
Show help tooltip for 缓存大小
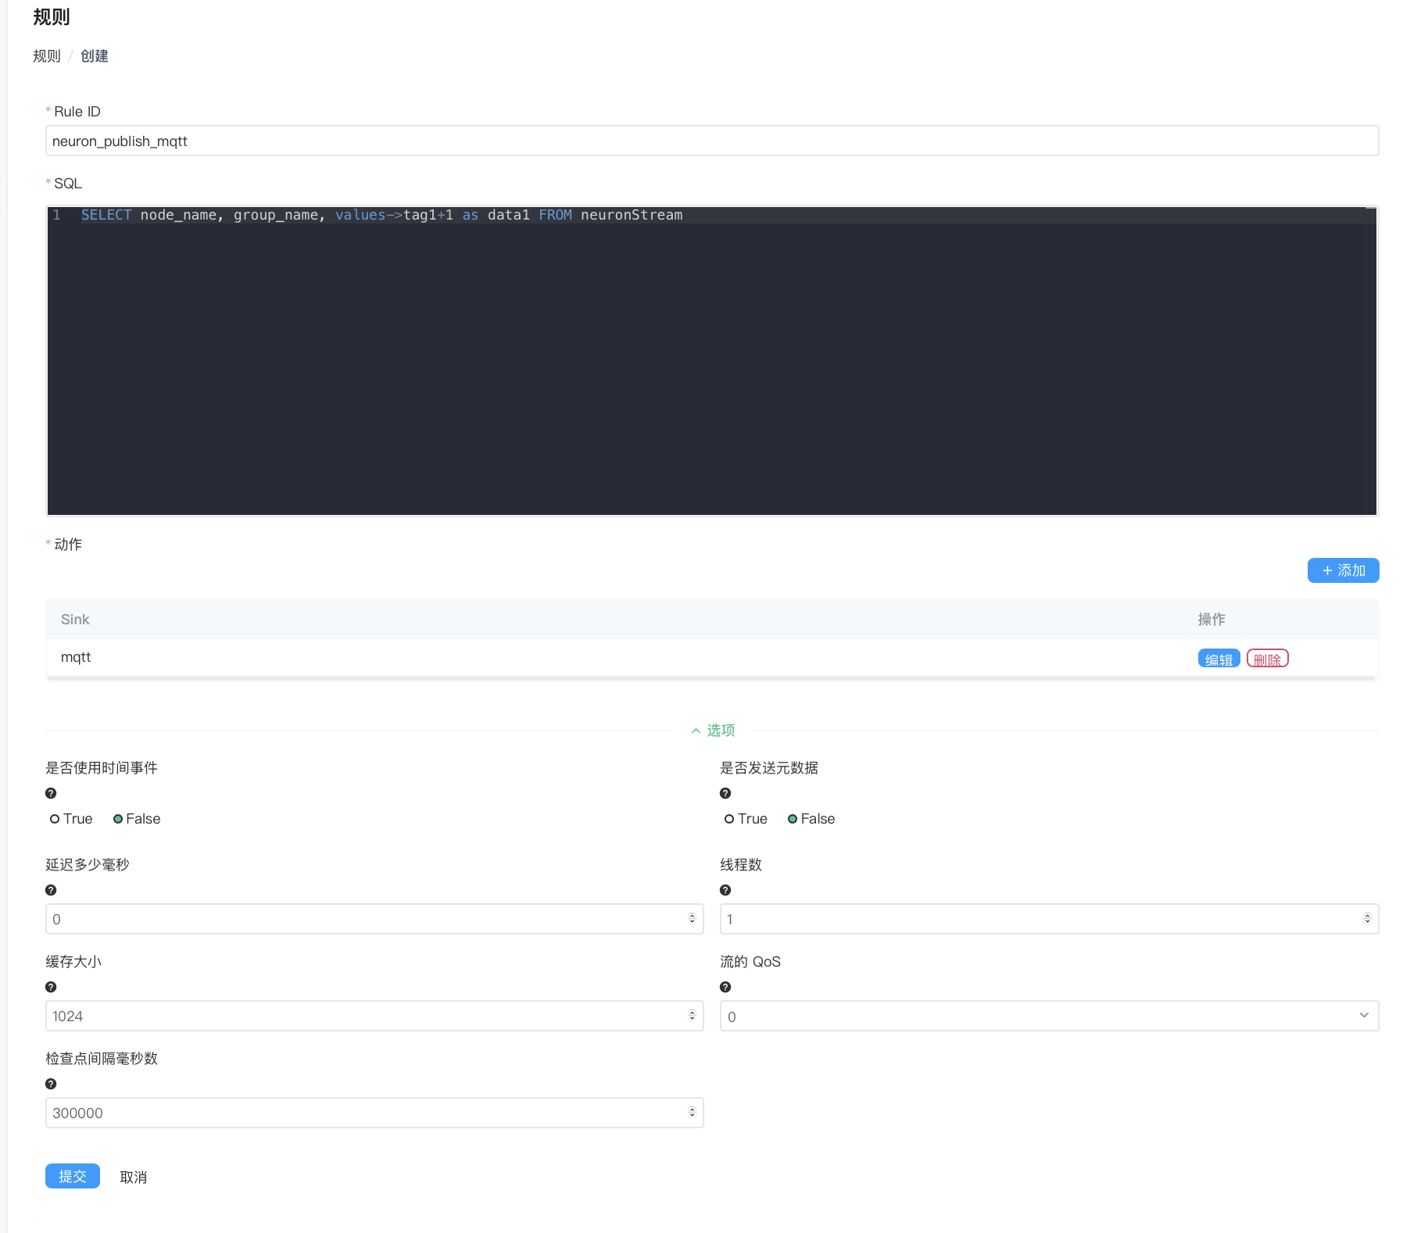coord(51,987)
